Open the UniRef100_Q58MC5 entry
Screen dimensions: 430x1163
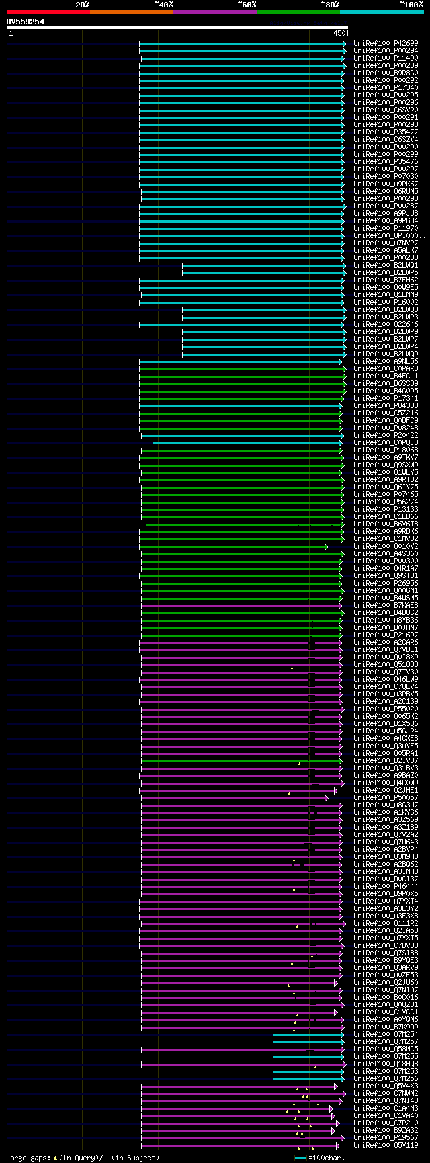(x=386, y=1049)
